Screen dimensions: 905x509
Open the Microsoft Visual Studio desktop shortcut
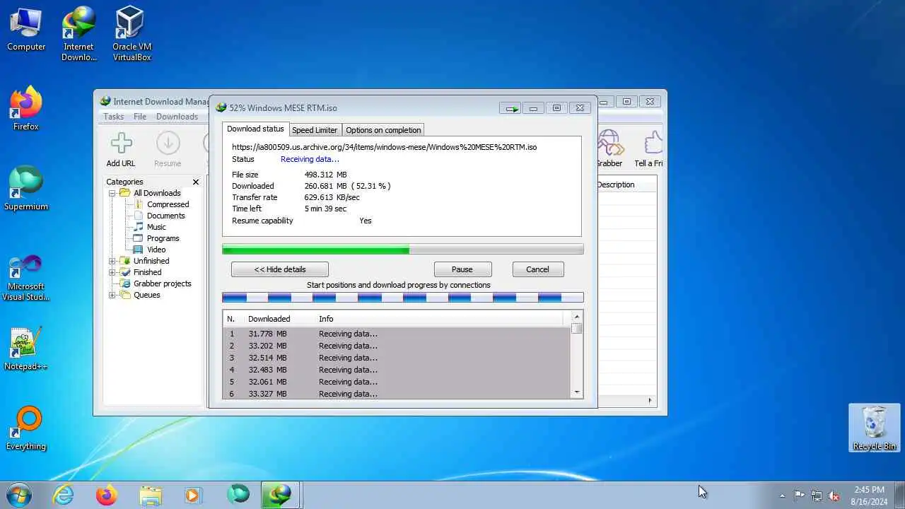tap(26, 277)
